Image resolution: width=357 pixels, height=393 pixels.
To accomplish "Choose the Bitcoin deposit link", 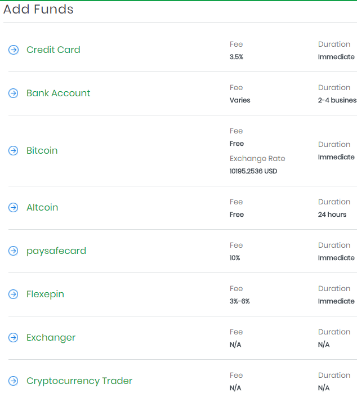I will (42, 150).
